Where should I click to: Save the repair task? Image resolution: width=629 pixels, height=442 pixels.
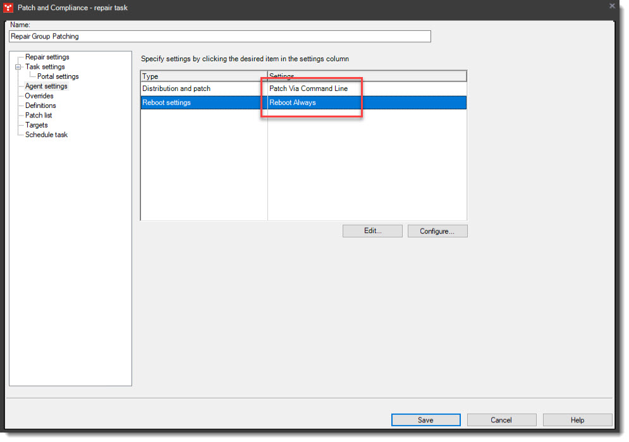tap(425, 419)
